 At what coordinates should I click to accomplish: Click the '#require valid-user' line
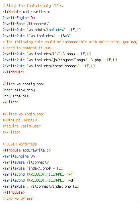point(21,126)
